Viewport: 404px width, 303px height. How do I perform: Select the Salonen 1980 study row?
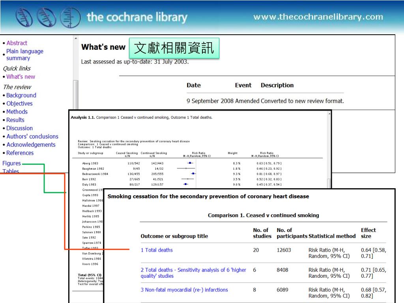pos(92,232)
